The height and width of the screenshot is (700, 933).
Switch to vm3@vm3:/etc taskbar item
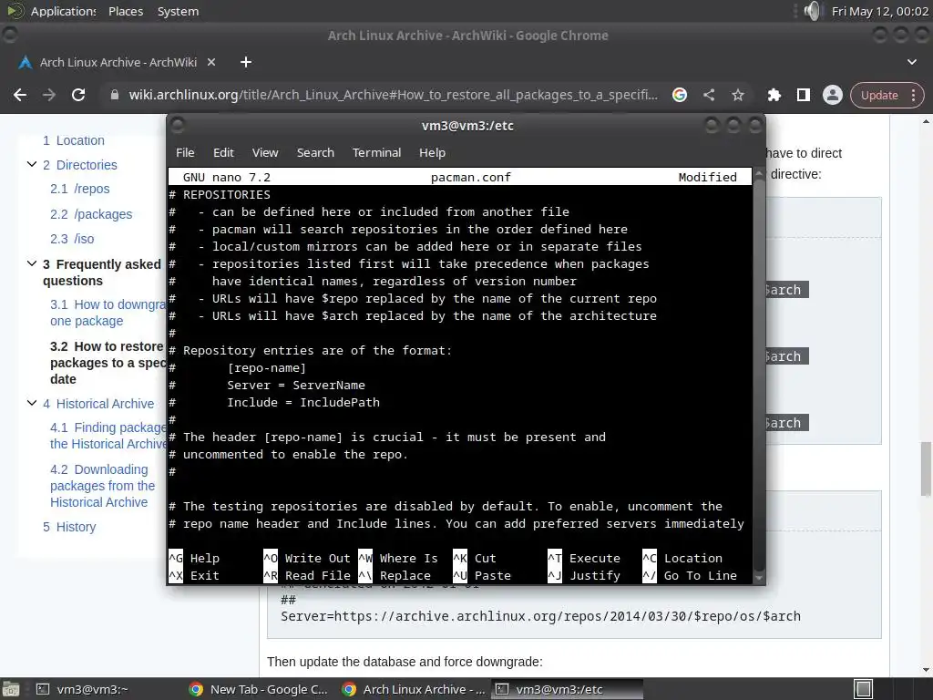[x=568, y=689]
